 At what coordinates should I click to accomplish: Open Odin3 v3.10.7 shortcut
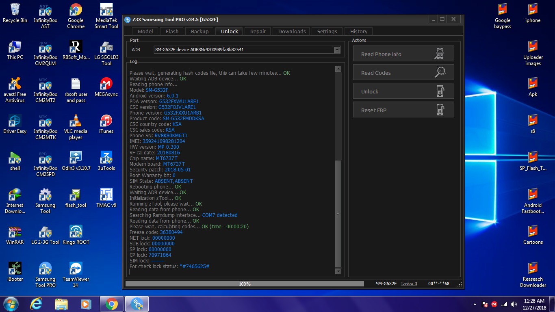point(76,161)
